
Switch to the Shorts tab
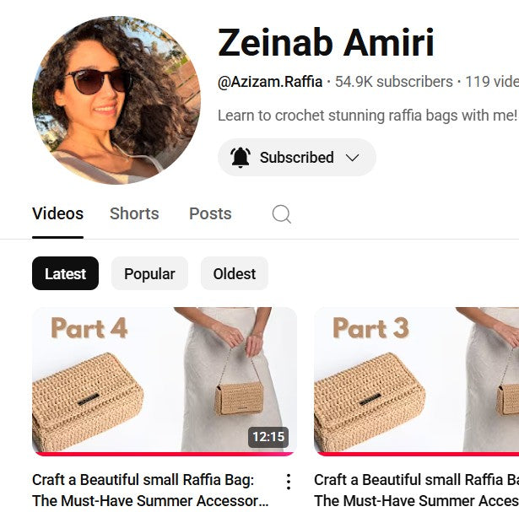134,213
